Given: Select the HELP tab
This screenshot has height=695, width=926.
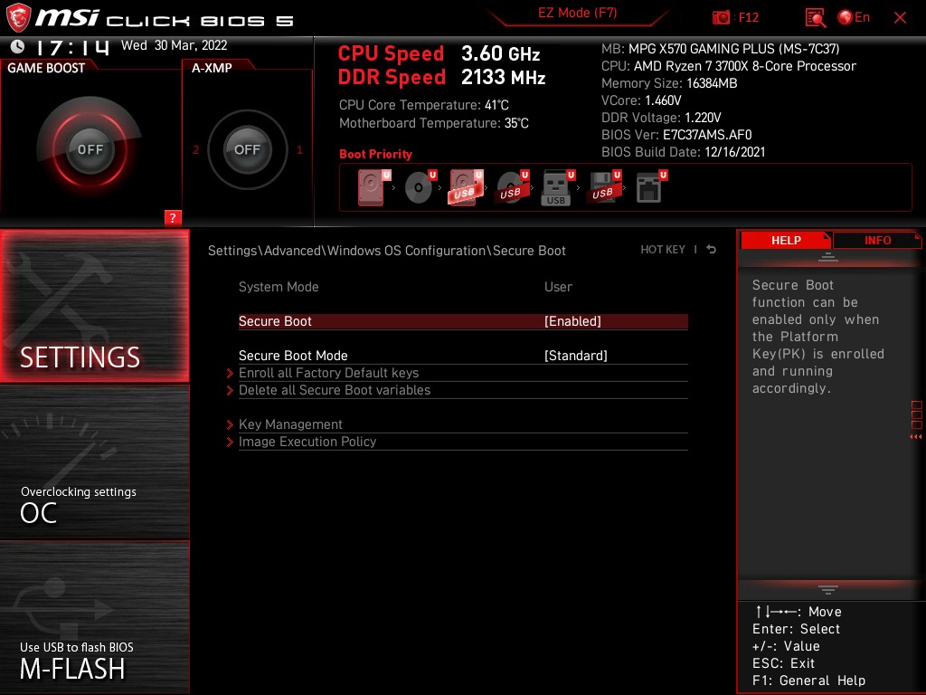Looking at the screenshot, I should click(785, 240).
